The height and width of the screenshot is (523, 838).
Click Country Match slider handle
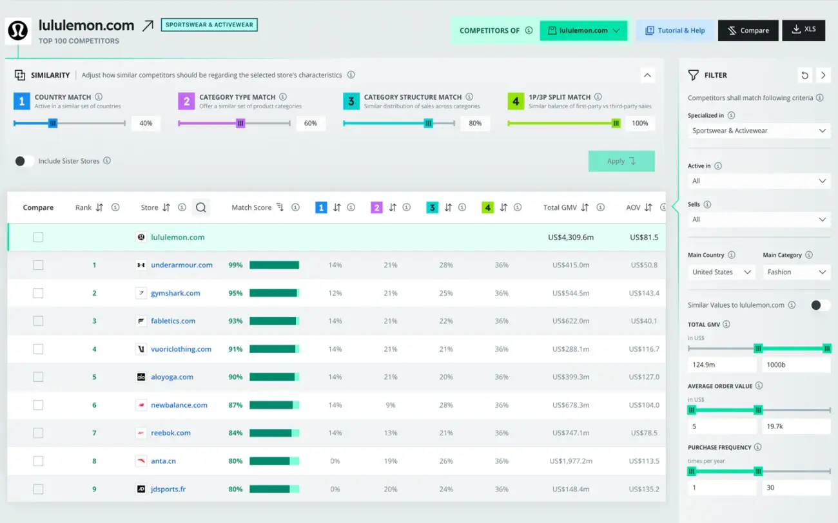coord(53,123)
